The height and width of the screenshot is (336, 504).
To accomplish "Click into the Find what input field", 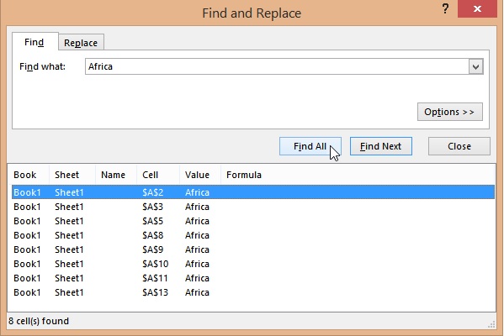I will coord(277,66).
